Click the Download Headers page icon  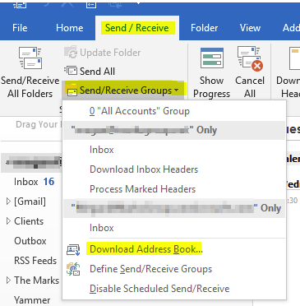click(x=294, y=58)
